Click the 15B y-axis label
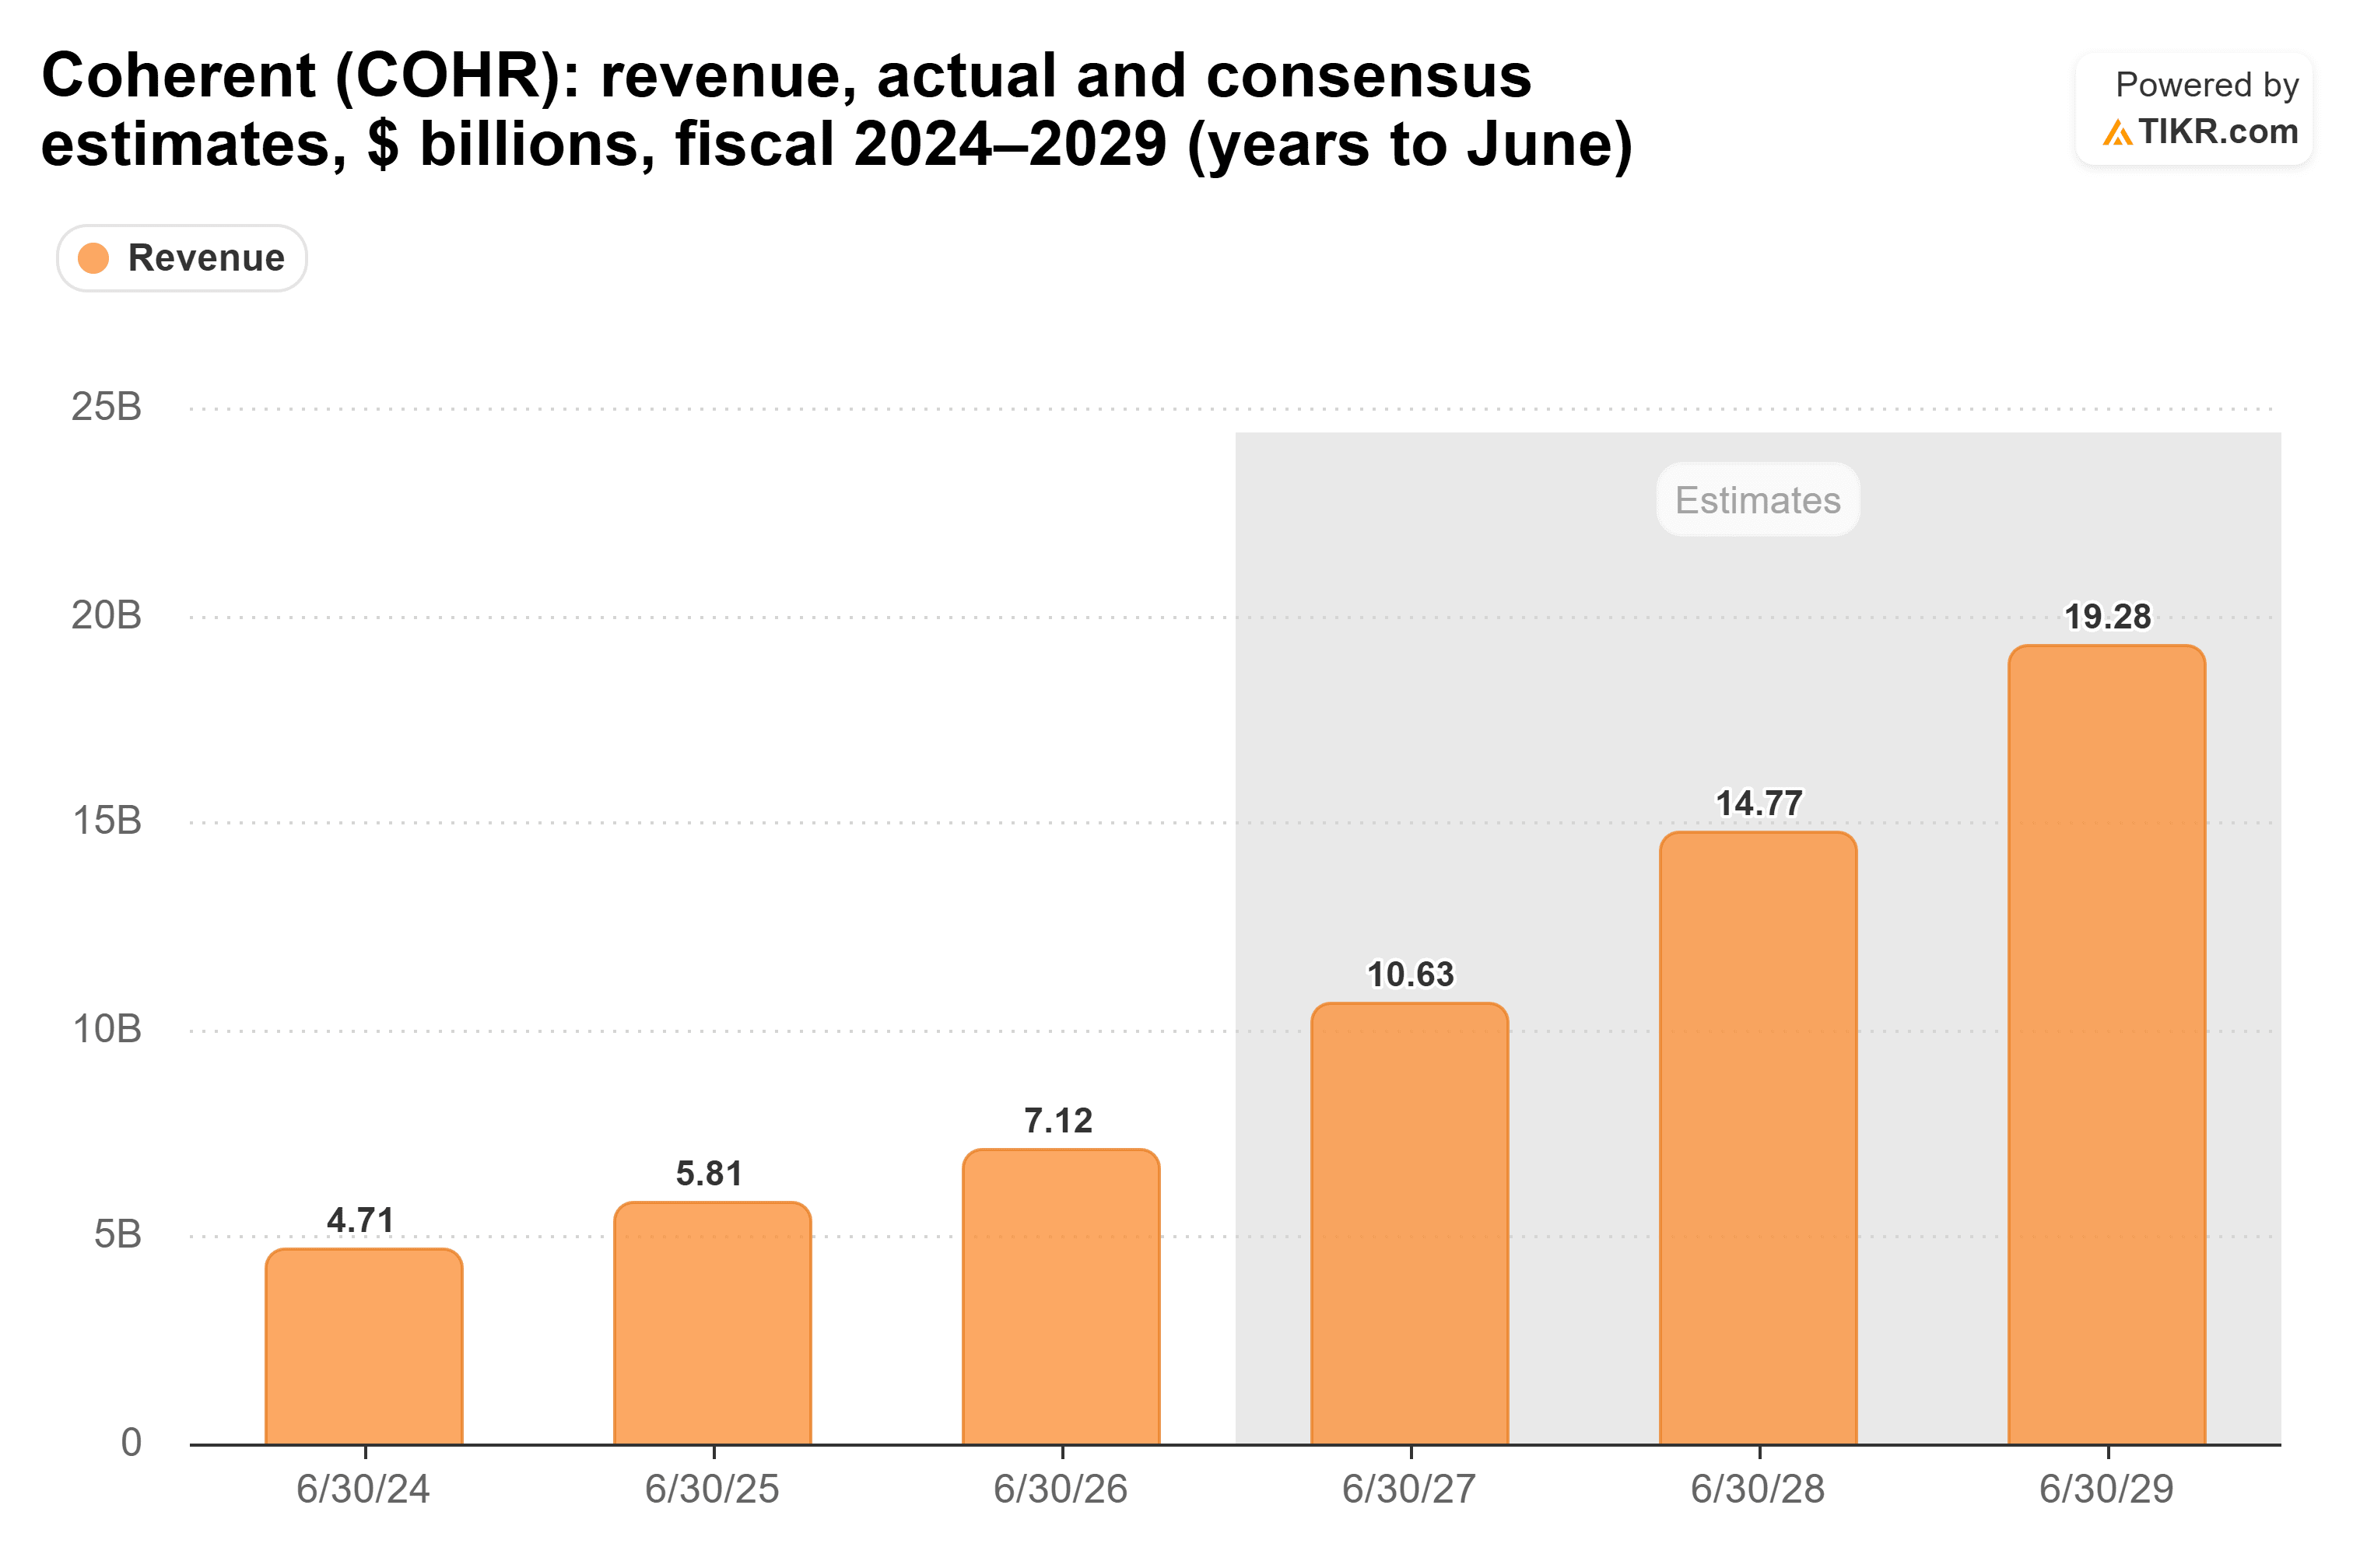The image size is (2353, 1568). (x=106, y=821)
